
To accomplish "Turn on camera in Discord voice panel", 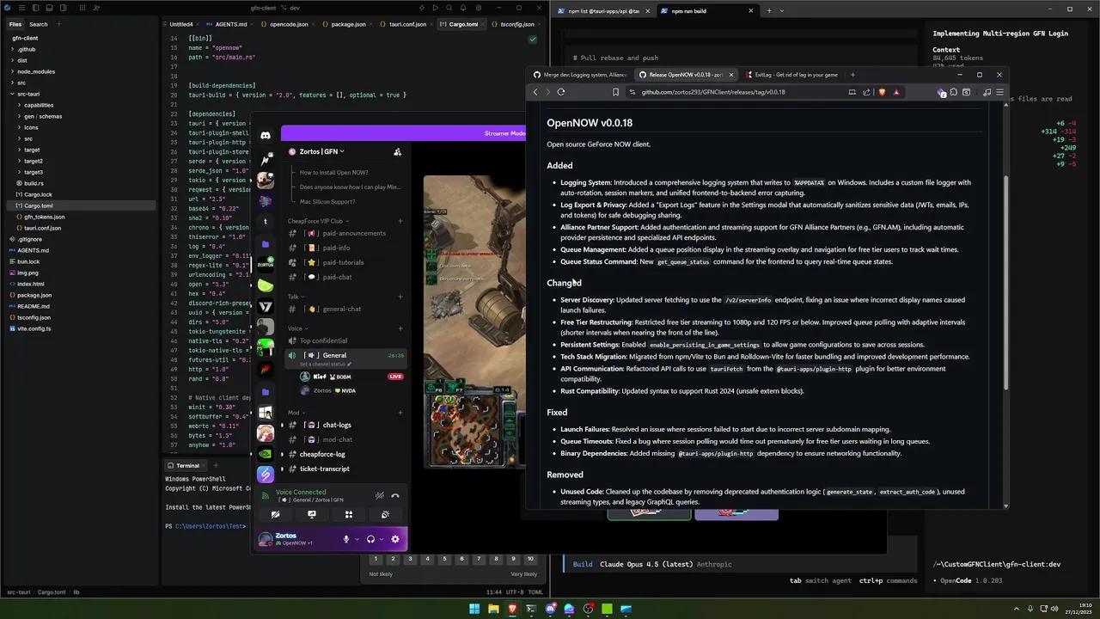I will tap(275, 515).
